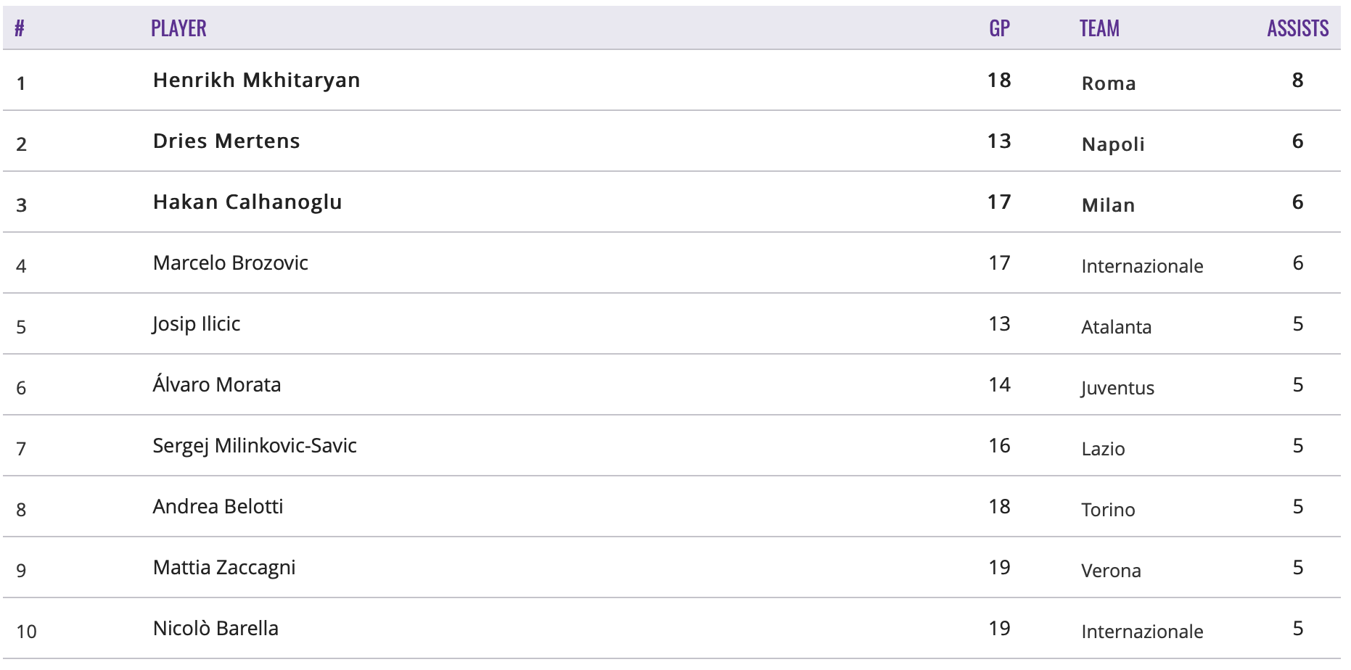Click the Roma team name

1109,83
